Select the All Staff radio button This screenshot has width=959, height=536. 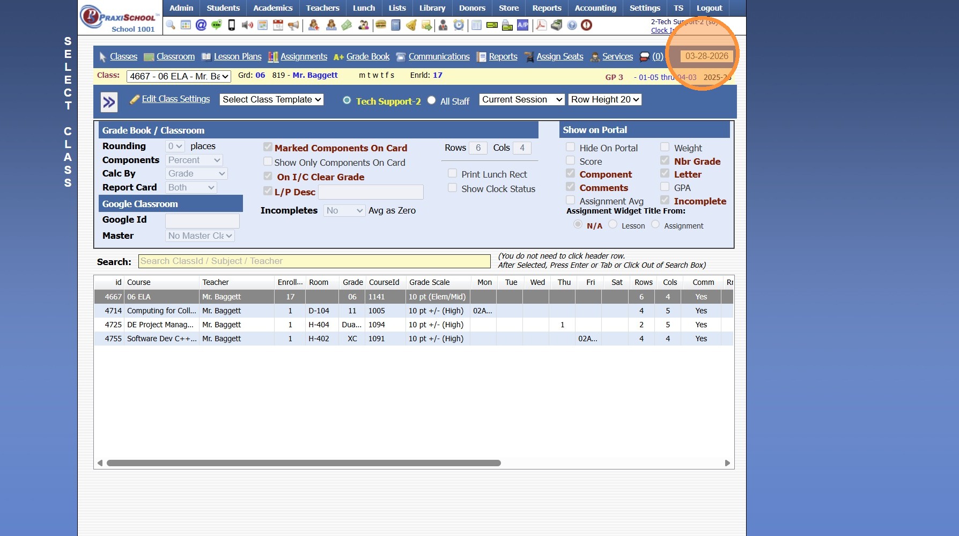pyautogui.click(x=432, y=100)
